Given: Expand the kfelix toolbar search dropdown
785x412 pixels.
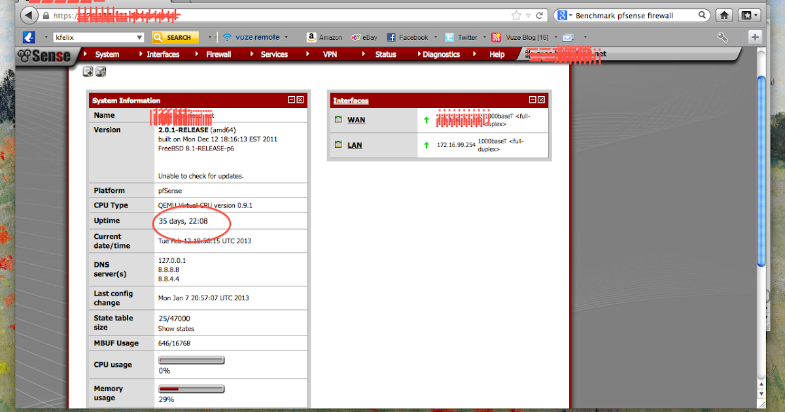Looking at the screenshot, I should [139, 37].
